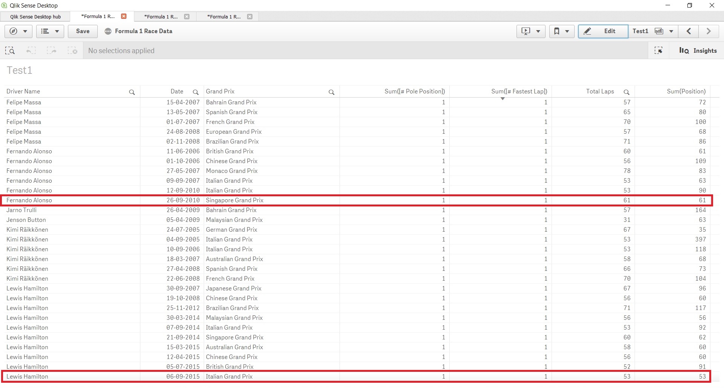
Task: Go to the next sheet arrow
Action: [709, 31]
